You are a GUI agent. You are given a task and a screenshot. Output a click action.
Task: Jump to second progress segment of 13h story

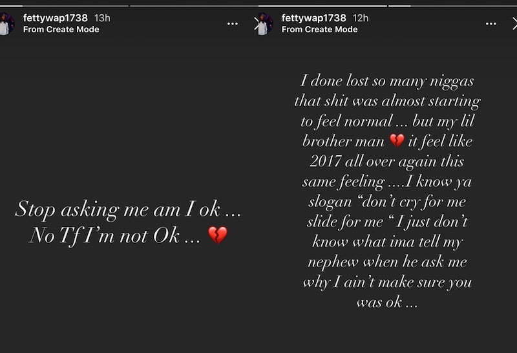click(193, 6)
